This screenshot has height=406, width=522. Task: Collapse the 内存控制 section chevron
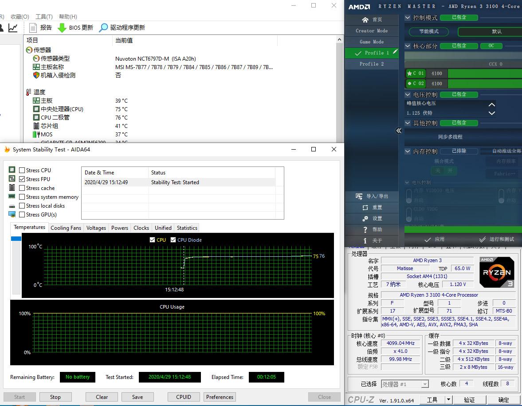(408, 151)
